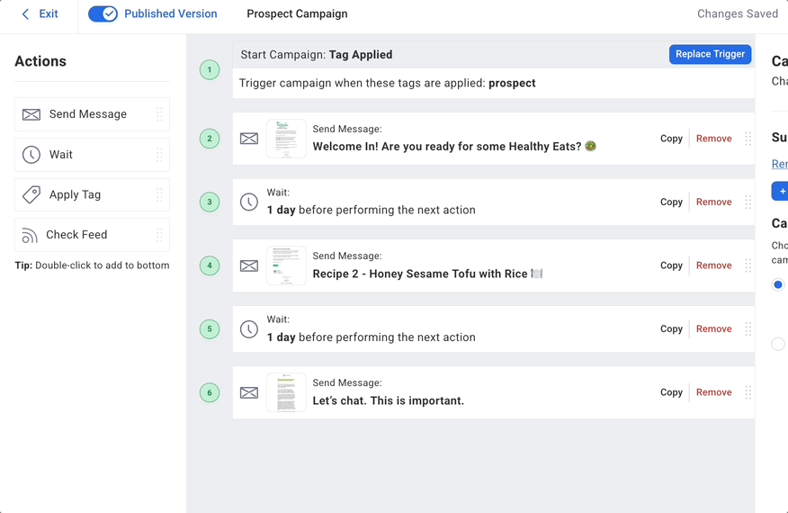Click envelope icon on Welcome In message step
Viewport: 788px width, 513px height.
249,139
